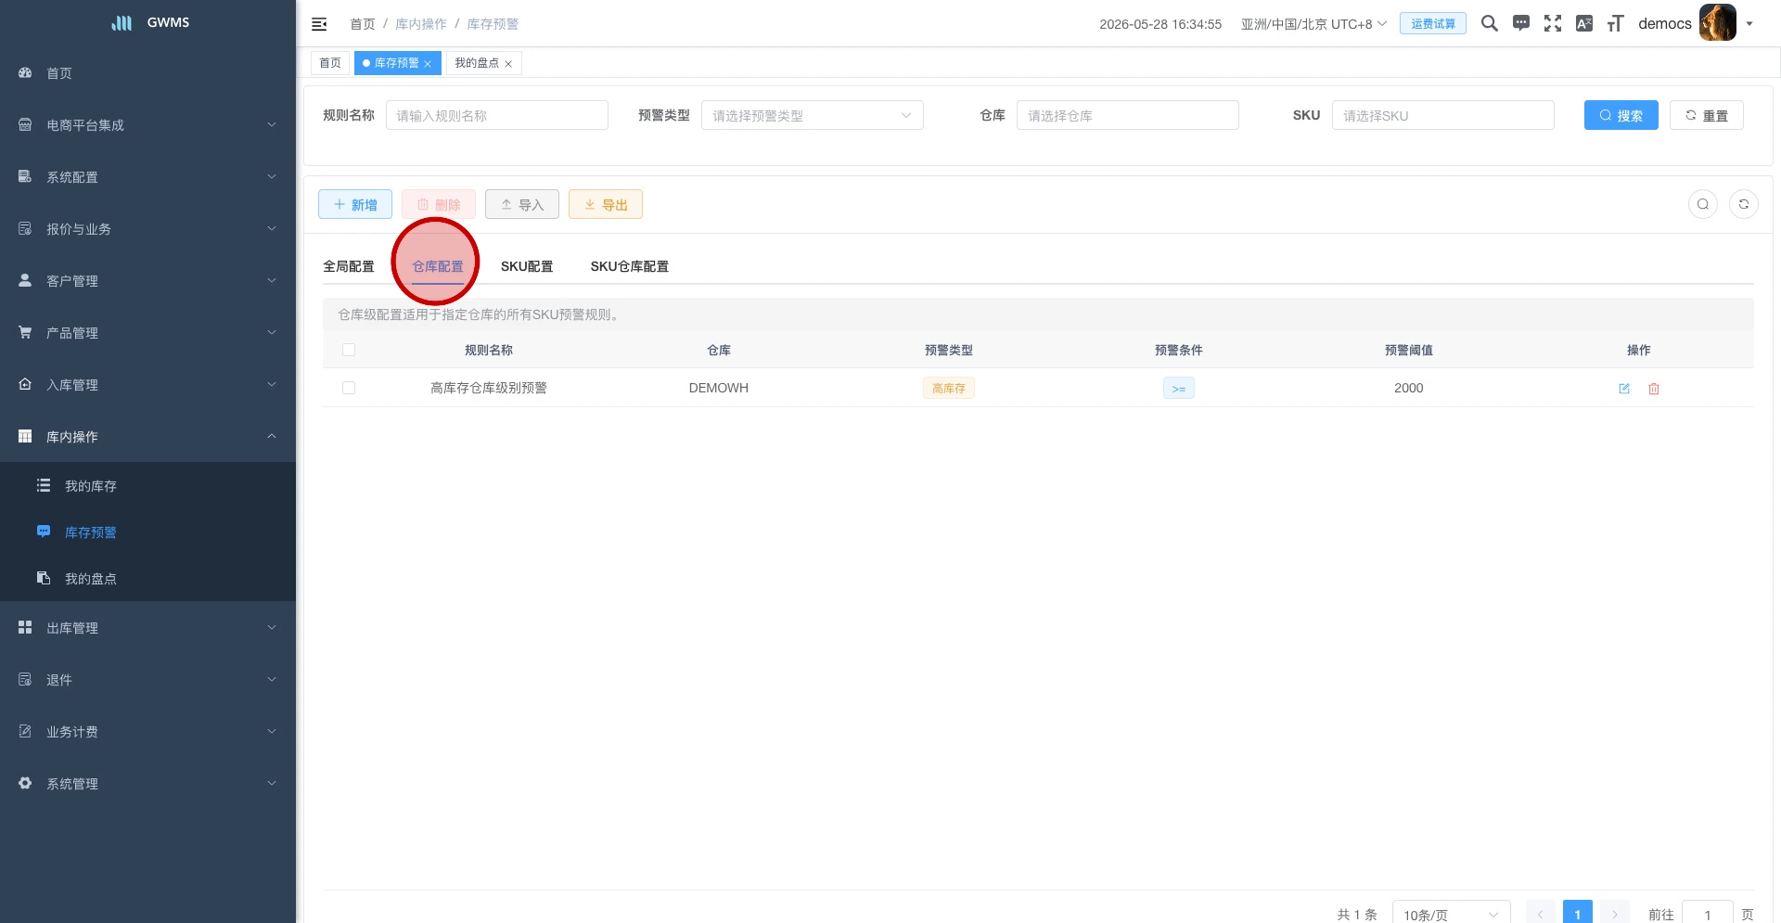Click the 搜索 button
The image size is (1781, 923).
1621,115
